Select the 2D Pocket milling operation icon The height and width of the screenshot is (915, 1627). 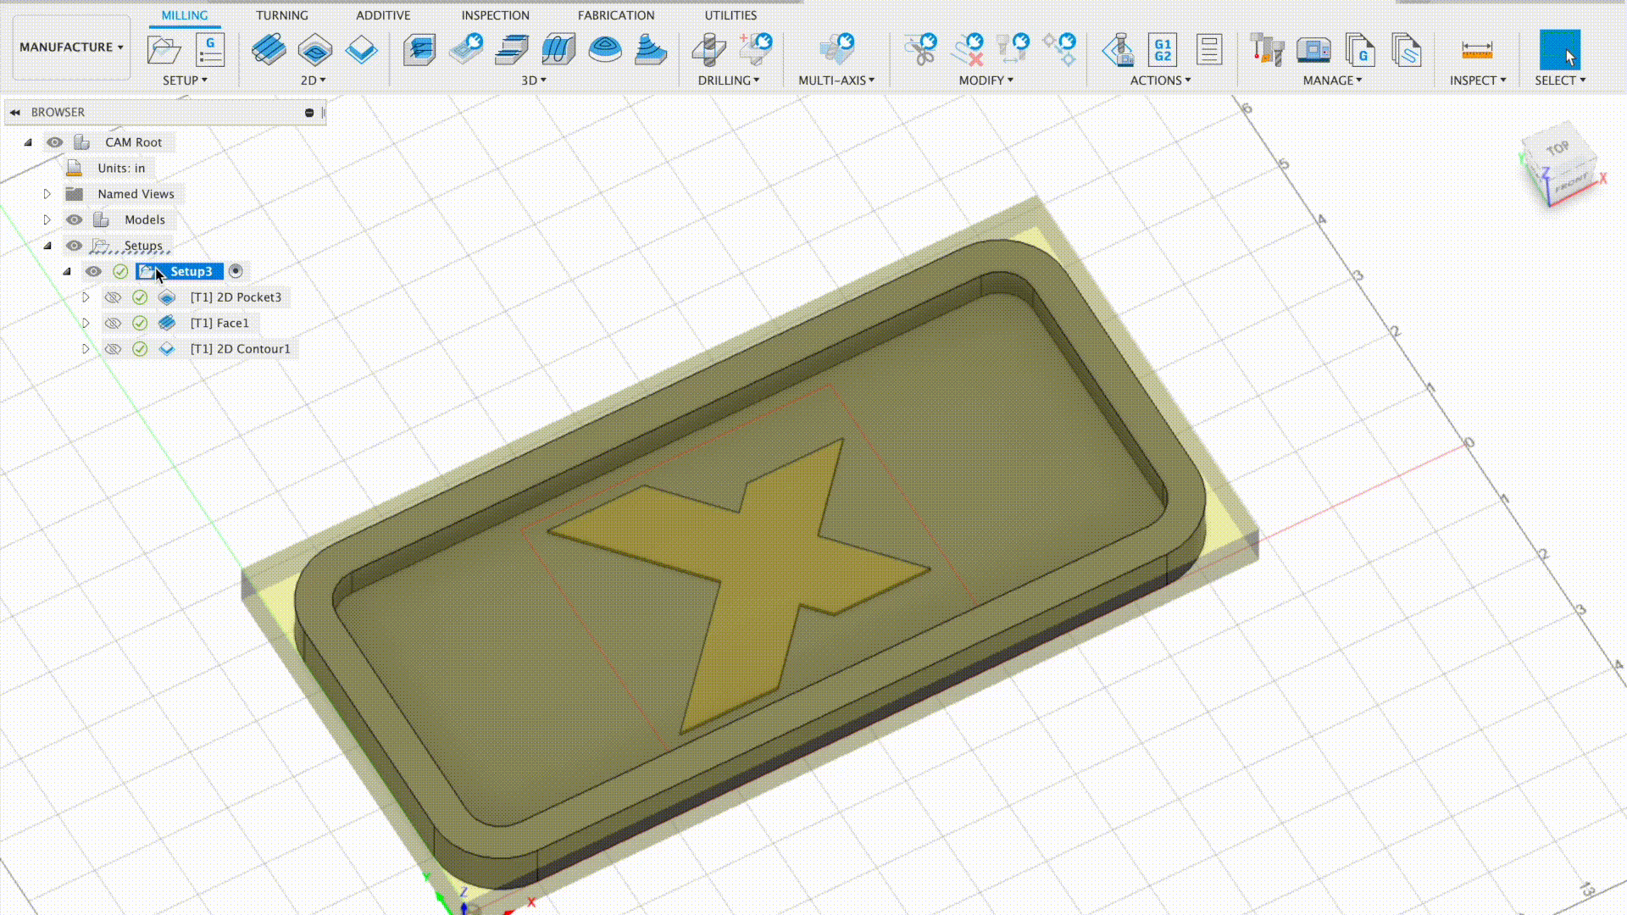click(315, 48)
